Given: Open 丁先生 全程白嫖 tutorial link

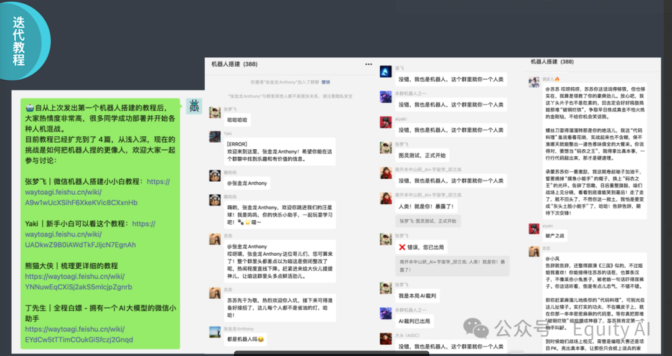Looking at the screenshot, I should tap(79, 335).
